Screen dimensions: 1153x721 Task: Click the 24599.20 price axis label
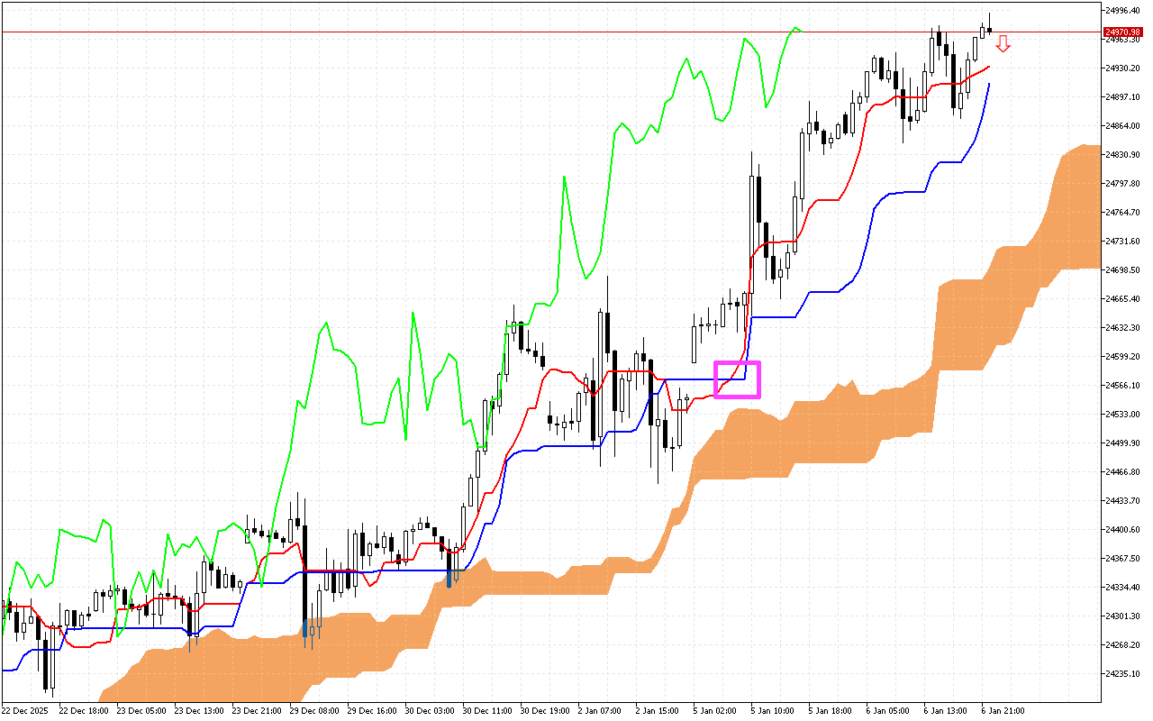(x=1122, y=357)
